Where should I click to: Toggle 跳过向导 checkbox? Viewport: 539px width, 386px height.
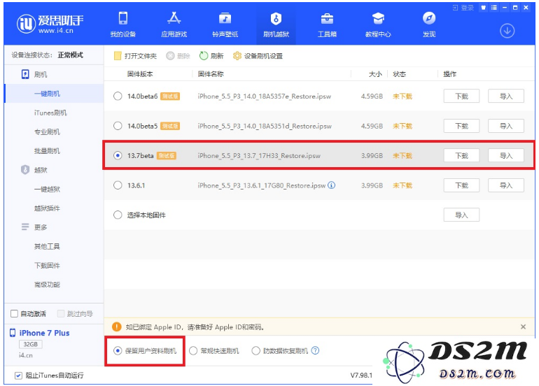tap(61, 313)
